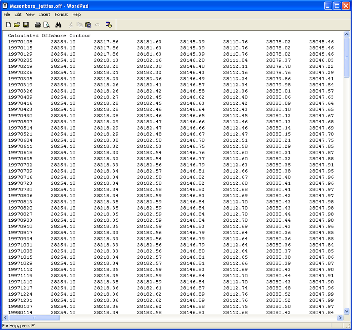
Task: Click value 28146.43 in the 19970226 row
Action: (192, 72)
